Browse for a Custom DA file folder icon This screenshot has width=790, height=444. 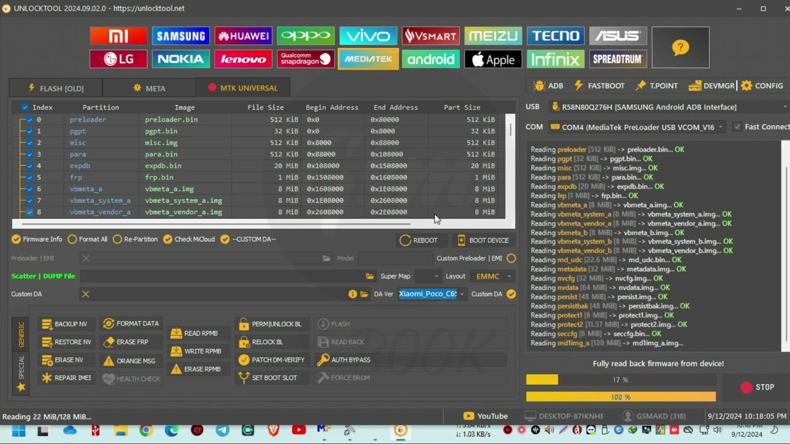click(364, 294)
